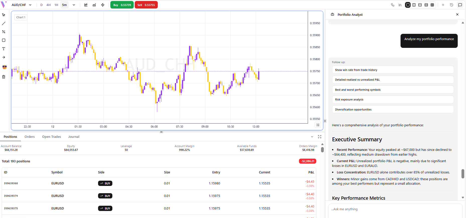466x218 pixels.
Task: Collapse the positions panel with chevron
Action: [x=312, y=137]
